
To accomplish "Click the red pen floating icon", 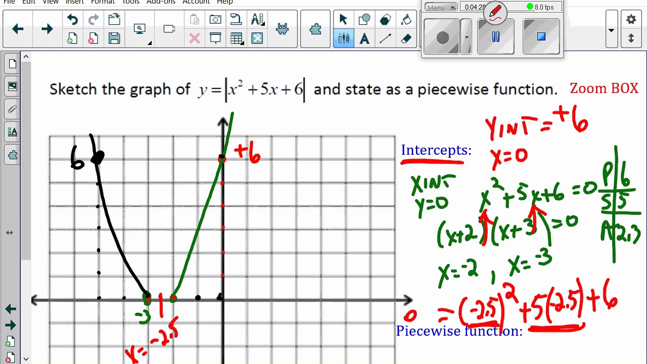I will (x=495, y=13).
